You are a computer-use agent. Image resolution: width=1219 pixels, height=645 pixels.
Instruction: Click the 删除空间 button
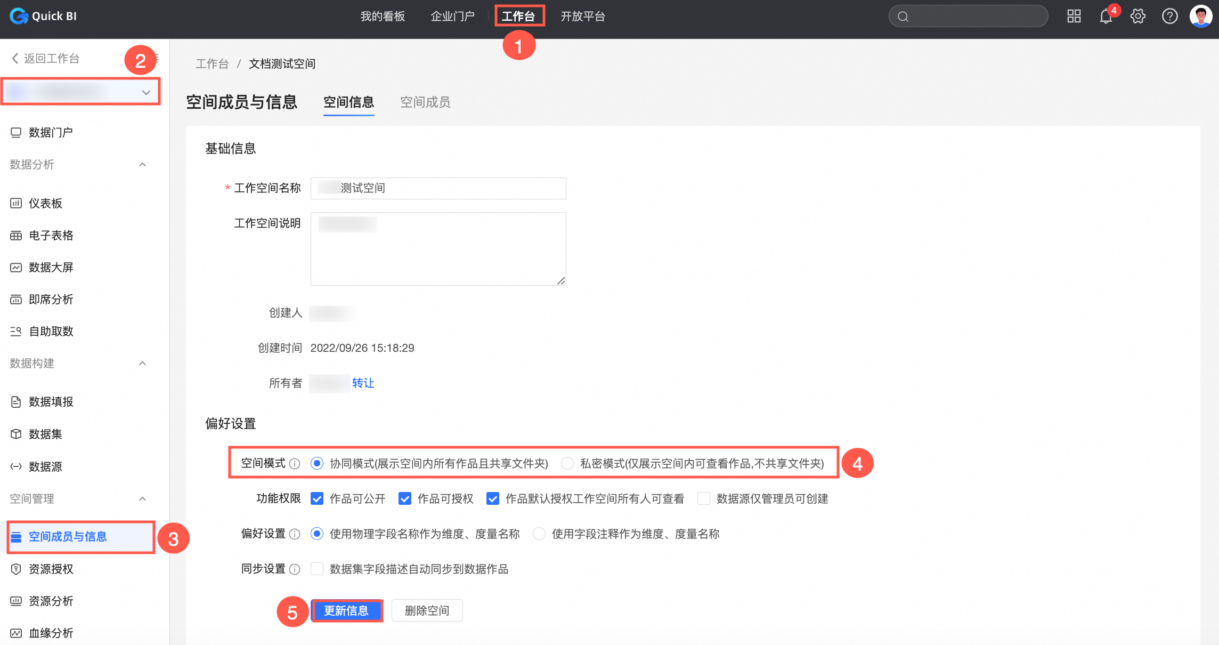[x=427, y=610]
